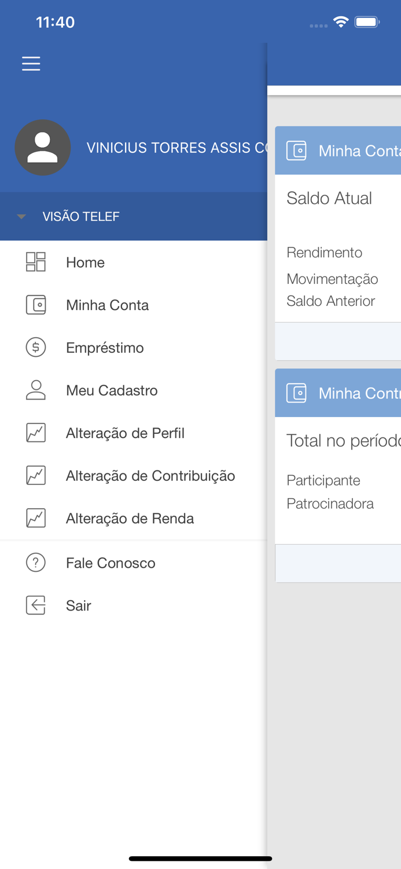401x869 pixels.
Task: Expand the VISÃO TELEF dropdown
Action: pyautogui.click(x=21, y=216)
